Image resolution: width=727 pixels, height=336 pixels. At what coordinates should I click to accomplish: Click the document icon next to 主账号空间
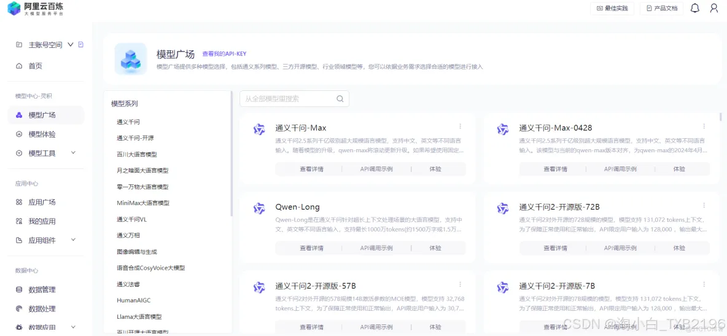coord(80,45)
